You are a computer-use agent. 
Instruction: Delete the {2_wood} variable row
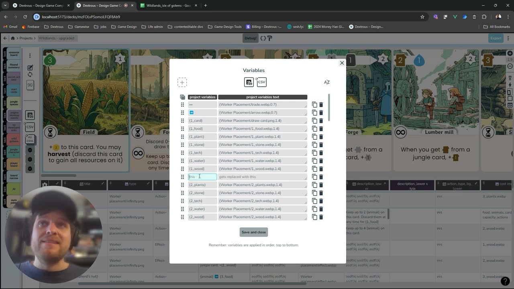click(x=321, y=217)
